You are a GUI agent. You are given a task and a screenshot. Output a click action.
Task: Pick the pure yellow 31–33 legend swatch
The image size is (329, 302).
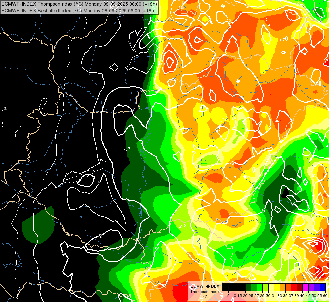pos(277,287)
